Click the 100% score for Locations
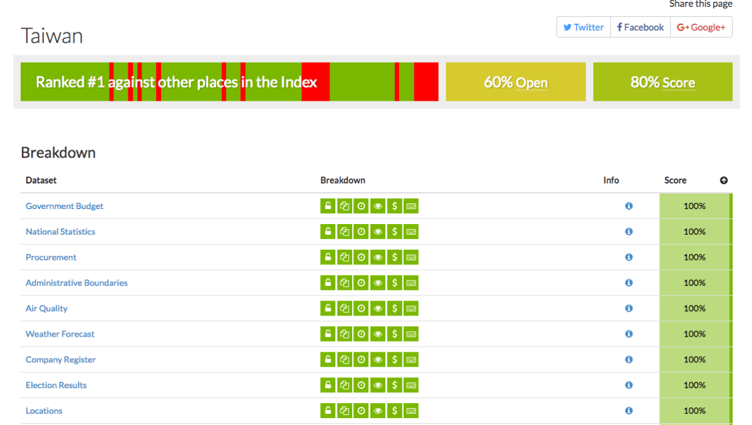 (694, 411)
